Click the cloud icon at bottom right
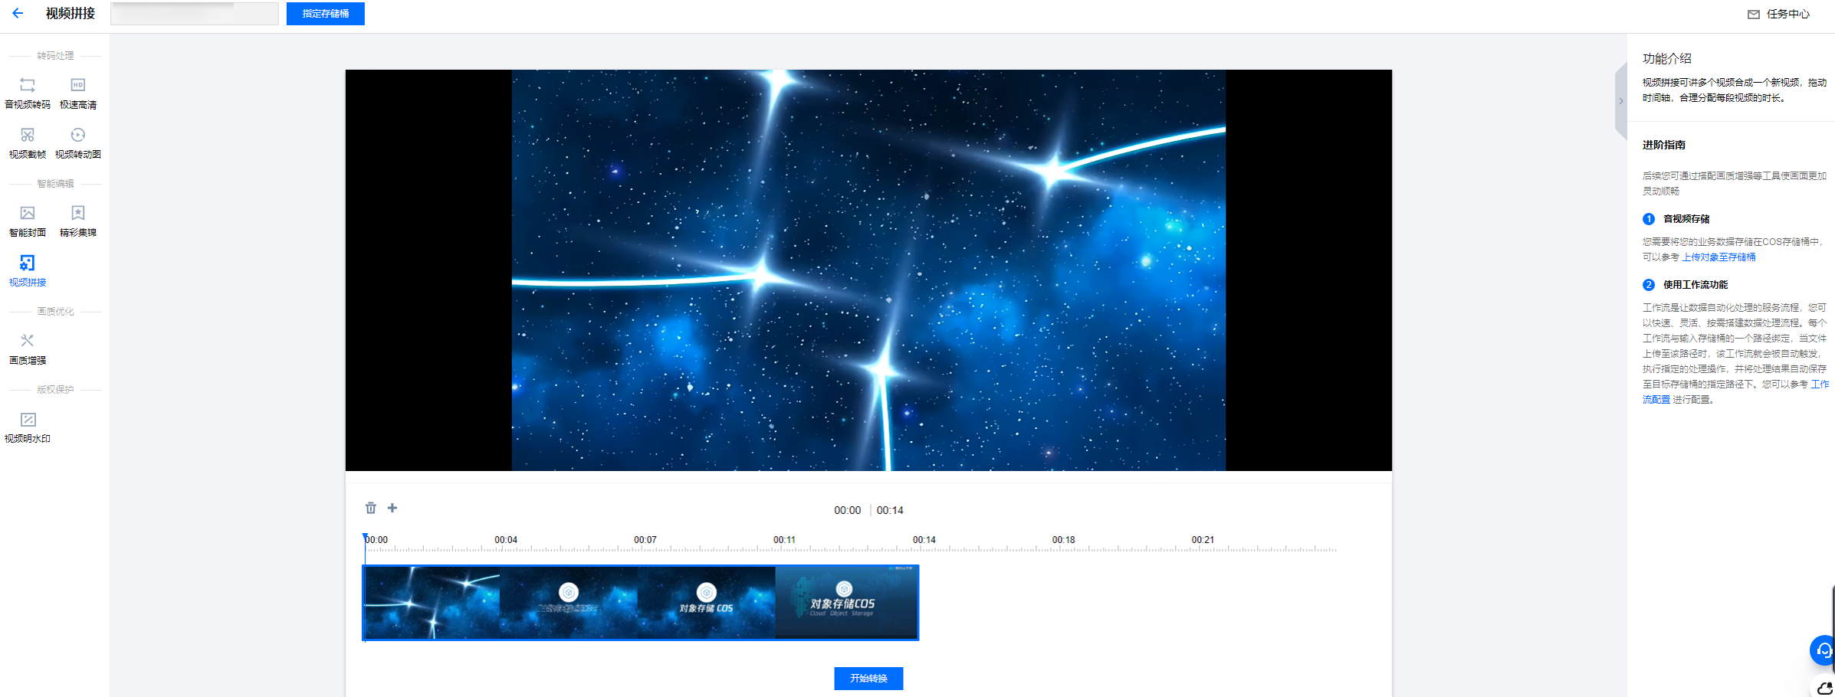Viewport: 1835px width, 697px height. pyautogui.click(x=1824, y=687)
